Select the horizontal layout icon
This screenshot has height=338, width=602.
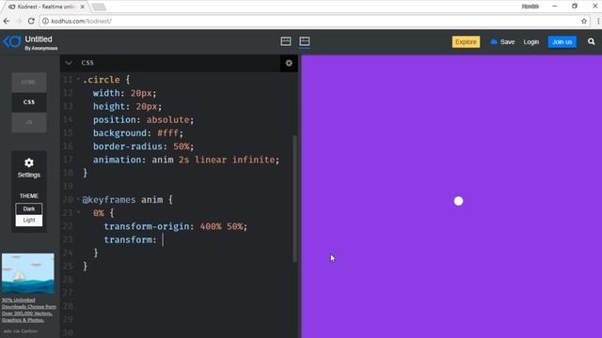click(x=305, y=41)
